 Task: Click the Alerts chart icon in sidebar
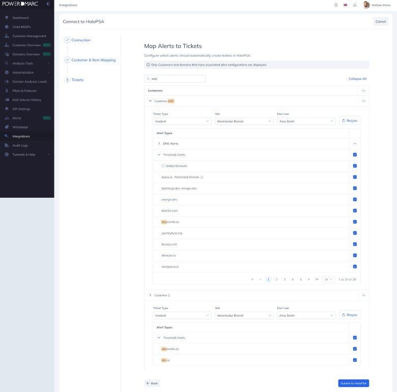[7, 118]
